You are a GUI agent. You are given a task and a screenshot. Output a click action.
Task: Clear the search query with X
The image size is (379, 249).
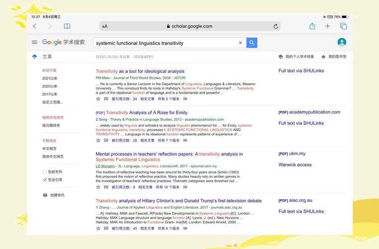pyautogui.click(x=240, y=43)
